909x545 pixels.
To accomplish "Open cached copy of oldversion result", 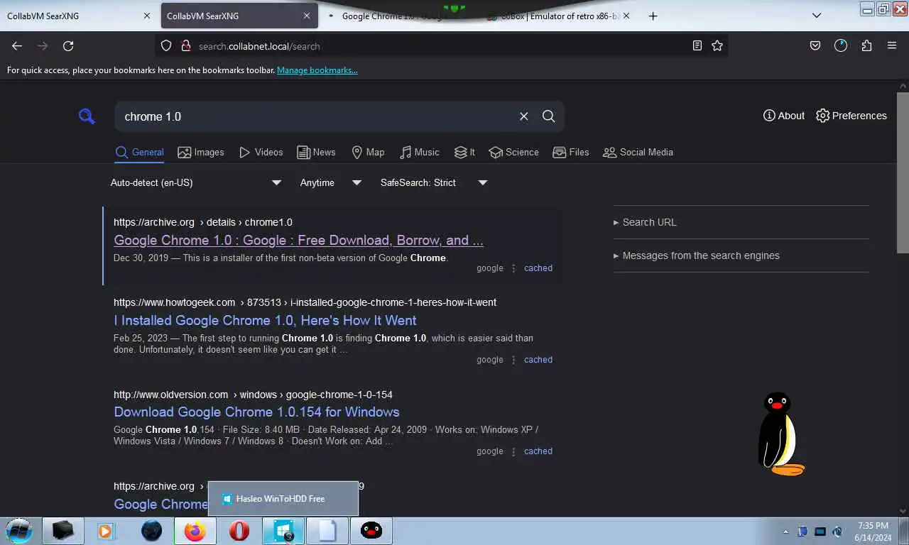I will [538, 451].
